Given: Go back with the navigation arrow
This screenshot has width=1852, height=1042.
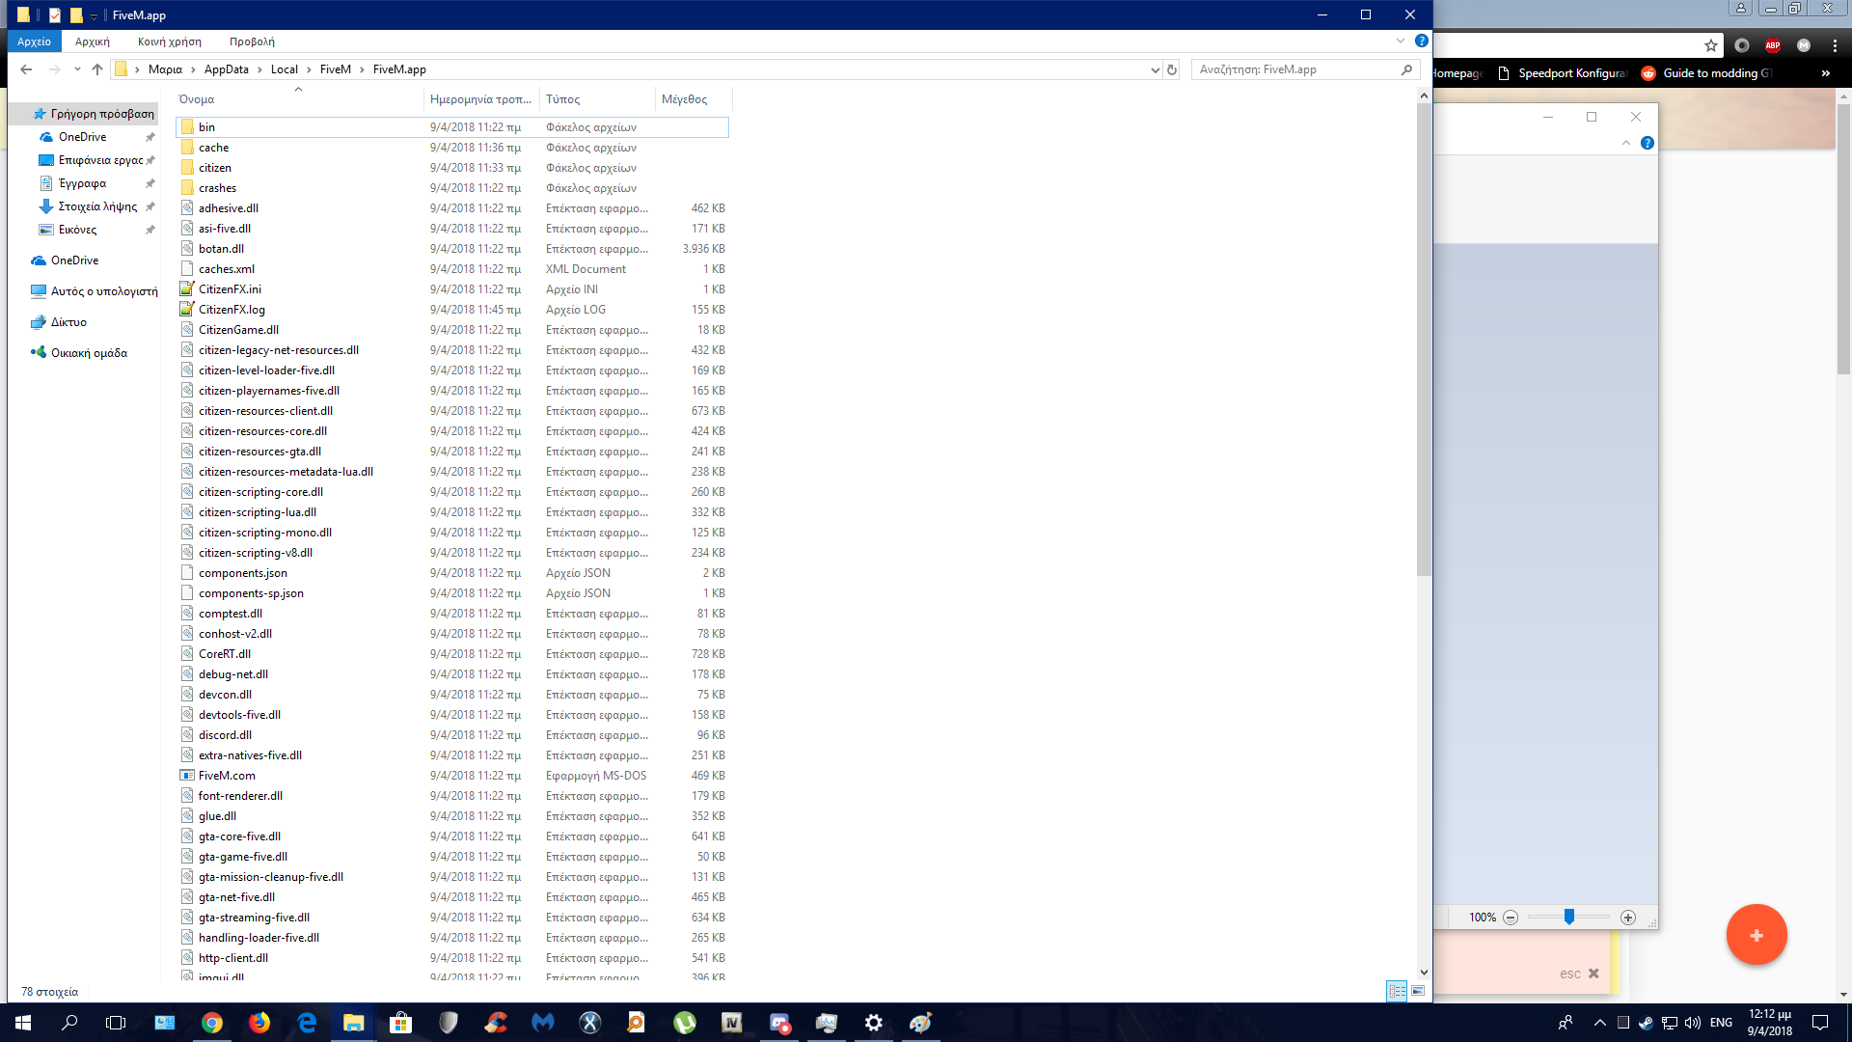Looking at the screenshot, I should (x=26, y=69).
